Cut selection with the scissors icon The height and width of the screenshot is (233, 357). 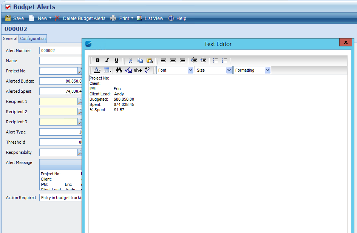pyautogui.click(x=130, y=60)
